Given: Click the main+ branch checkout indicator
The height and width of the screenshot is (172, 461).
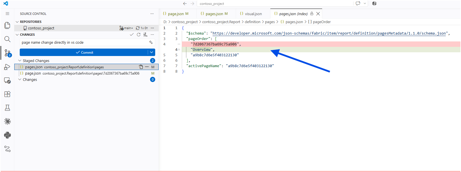Looking at the screenshot, I should click(126, 28).
